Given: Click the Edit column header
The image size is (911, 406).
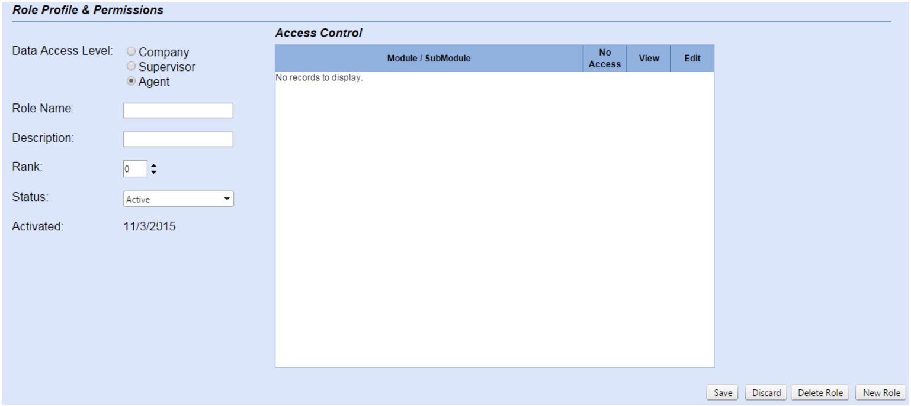Looking at the screenshot, I should 692,59.
